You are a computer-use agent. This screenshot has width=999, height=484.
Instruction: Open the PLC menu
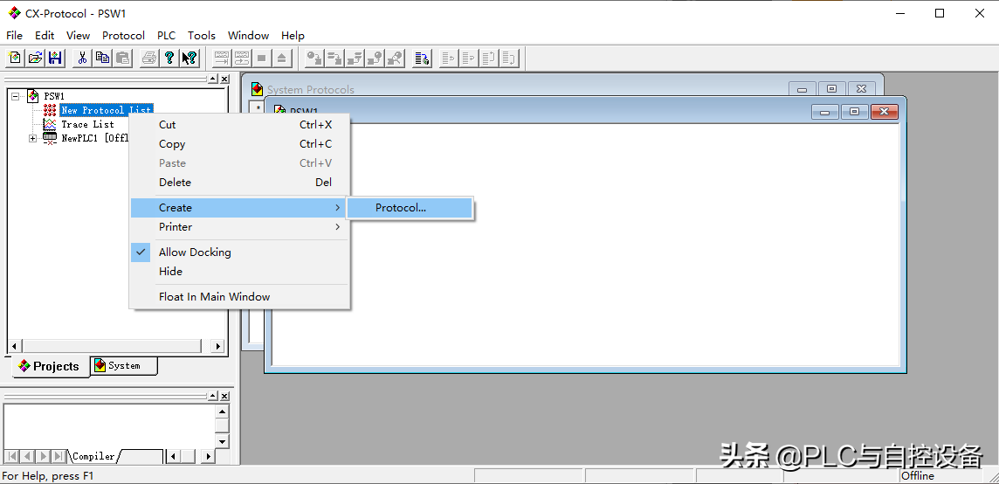[x=166, y=36]
